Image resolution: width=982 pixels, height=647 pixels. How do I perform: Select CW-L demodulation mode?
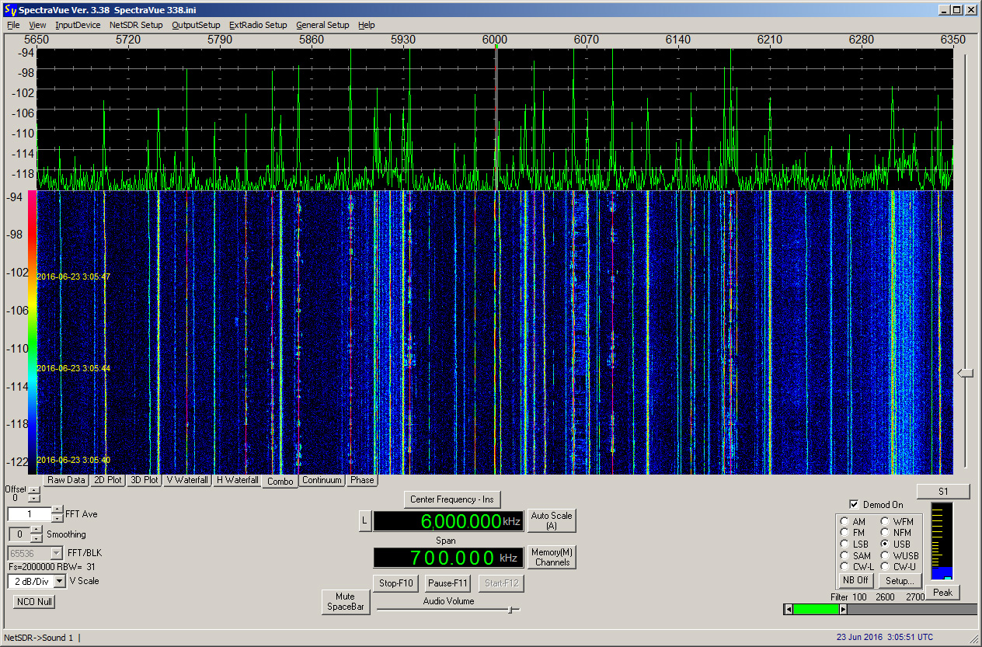845,566
